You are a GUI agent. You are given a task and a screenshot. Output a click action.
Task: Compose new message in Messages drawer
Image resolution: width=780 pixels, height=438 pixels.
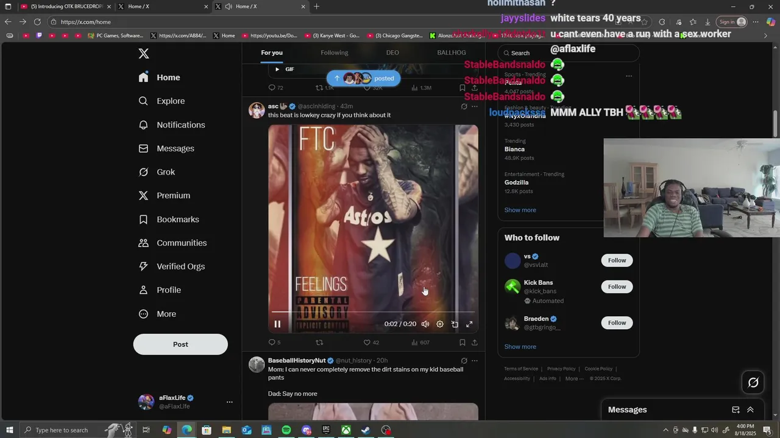point(736,410)
